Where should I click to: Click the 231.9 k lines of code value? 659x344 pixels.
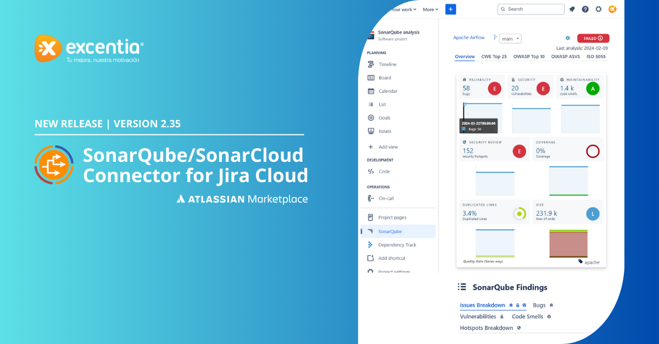546,213
